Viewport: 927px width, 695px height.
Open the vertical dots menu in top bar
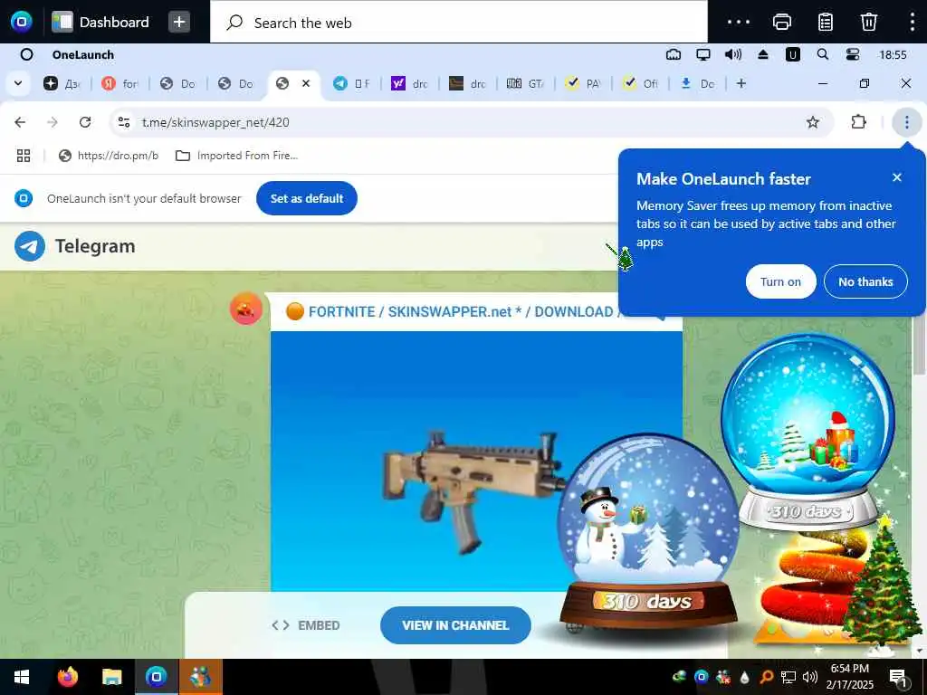[913, 22]
